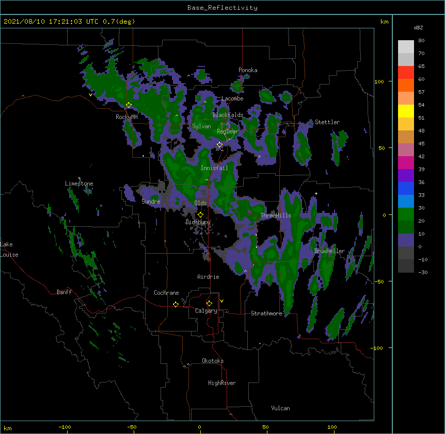Image resolution: width=445 pixels, height=434 pixels.
Task: Pick the yellow swatch between 54 and 51
Action: click(x=406, y=111)
